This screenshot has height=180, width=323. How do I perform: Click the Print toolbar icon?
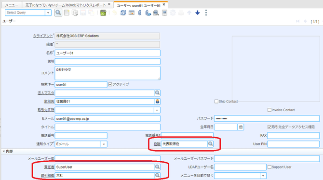(x=181, y=13)
